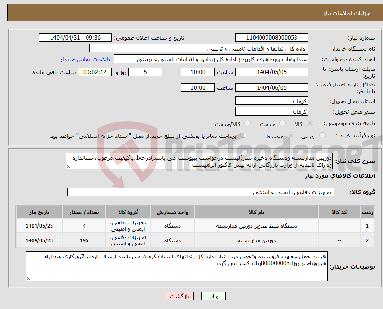
Task: Click the price validity hour field 10:00
Action: pos(198,87)
